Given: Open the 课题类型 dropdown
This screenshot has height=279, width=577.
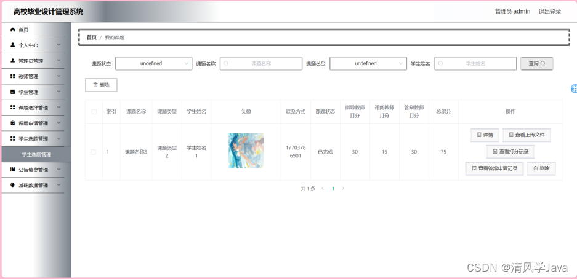Looking at the screenshot, I should pos(368,63).
